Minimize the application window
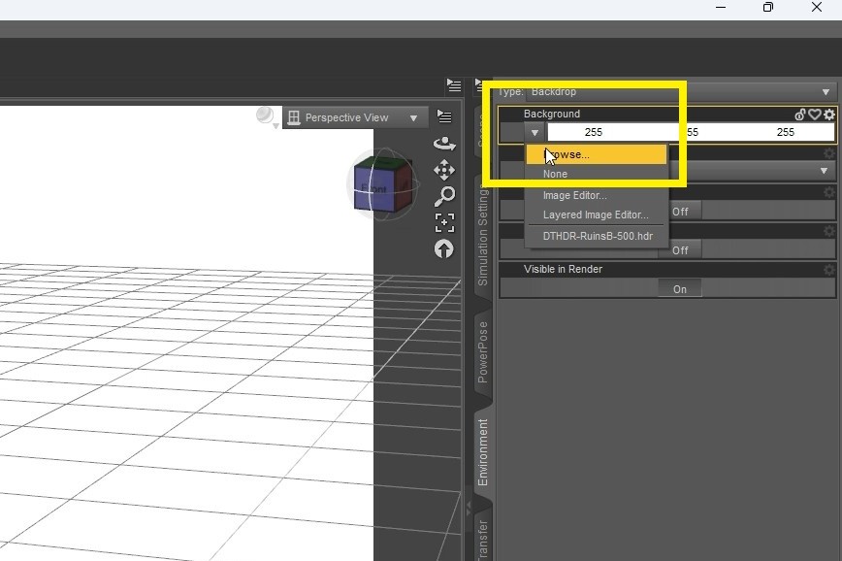Screen dimensions: 842x561 [x=721, y=7]
